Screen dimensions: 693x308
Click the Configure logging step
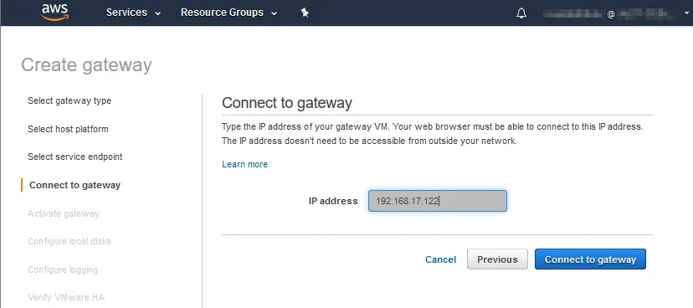[63, 269]
